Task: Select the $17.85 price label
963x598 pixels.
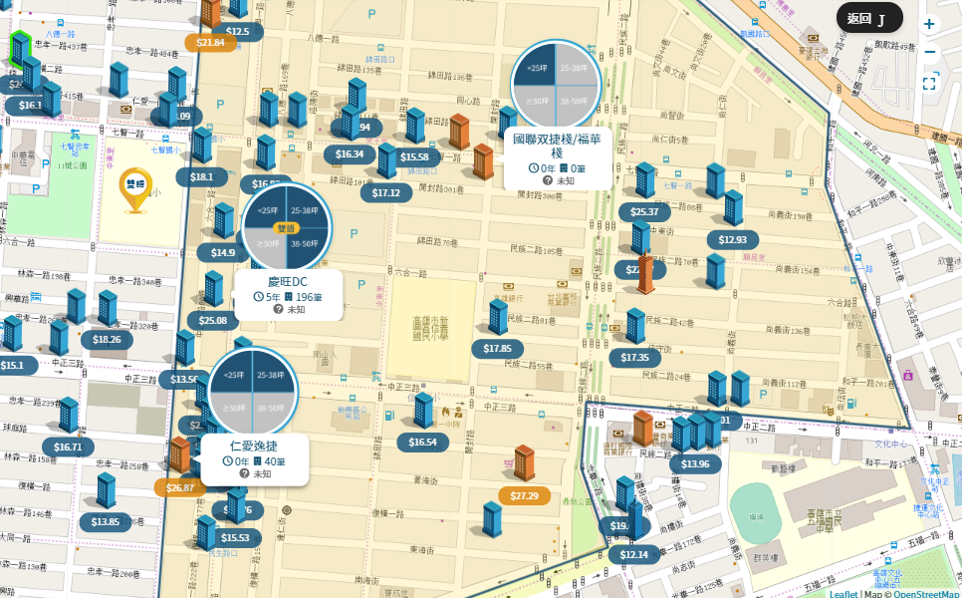Action: click(x=498, y=349)
